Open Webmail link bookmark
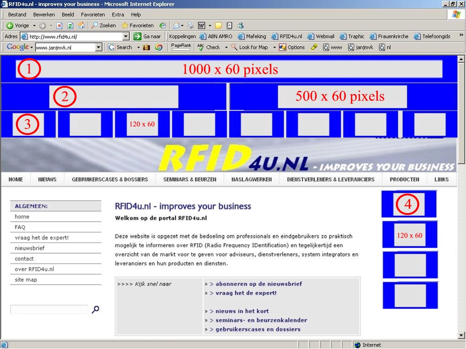The image size is (466, 349). click(x=321, y=36)
